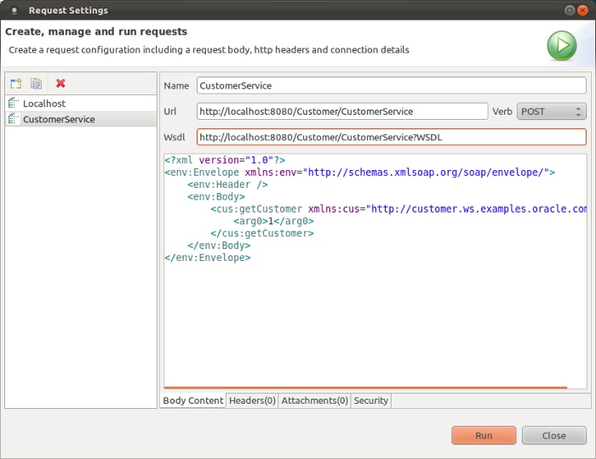Click the new request toolbar icon
Screen dimensions: 596x459
click(16, 83)
